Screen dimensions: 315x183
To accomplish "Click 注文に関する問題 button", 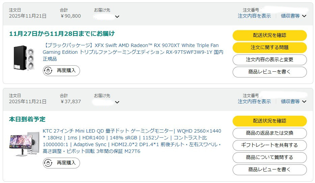I will coord(269,48).
